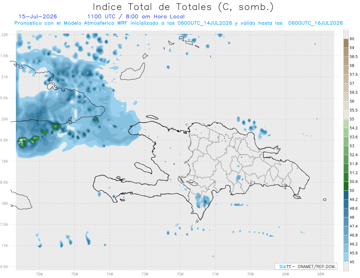Click the colorbar label '50.6'
This screenshot has width=360, height=278.
point(354,182)
